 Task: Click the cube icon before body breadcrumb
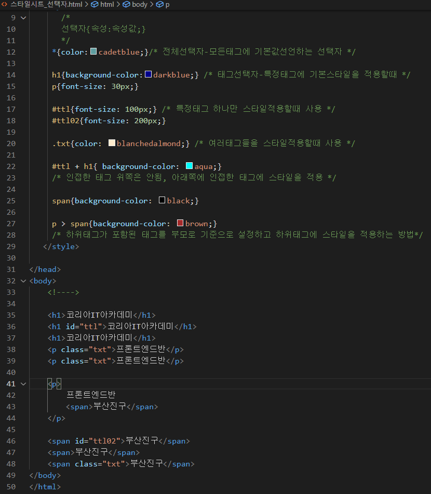[x=126, y=4]
